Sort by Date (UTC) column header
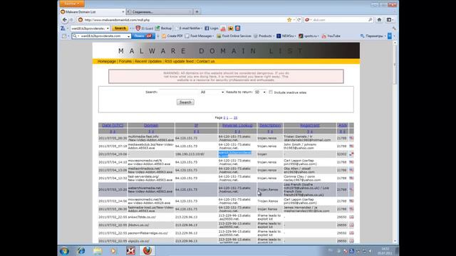This screenshot has height=256, width=456. [x=113, y=125]
